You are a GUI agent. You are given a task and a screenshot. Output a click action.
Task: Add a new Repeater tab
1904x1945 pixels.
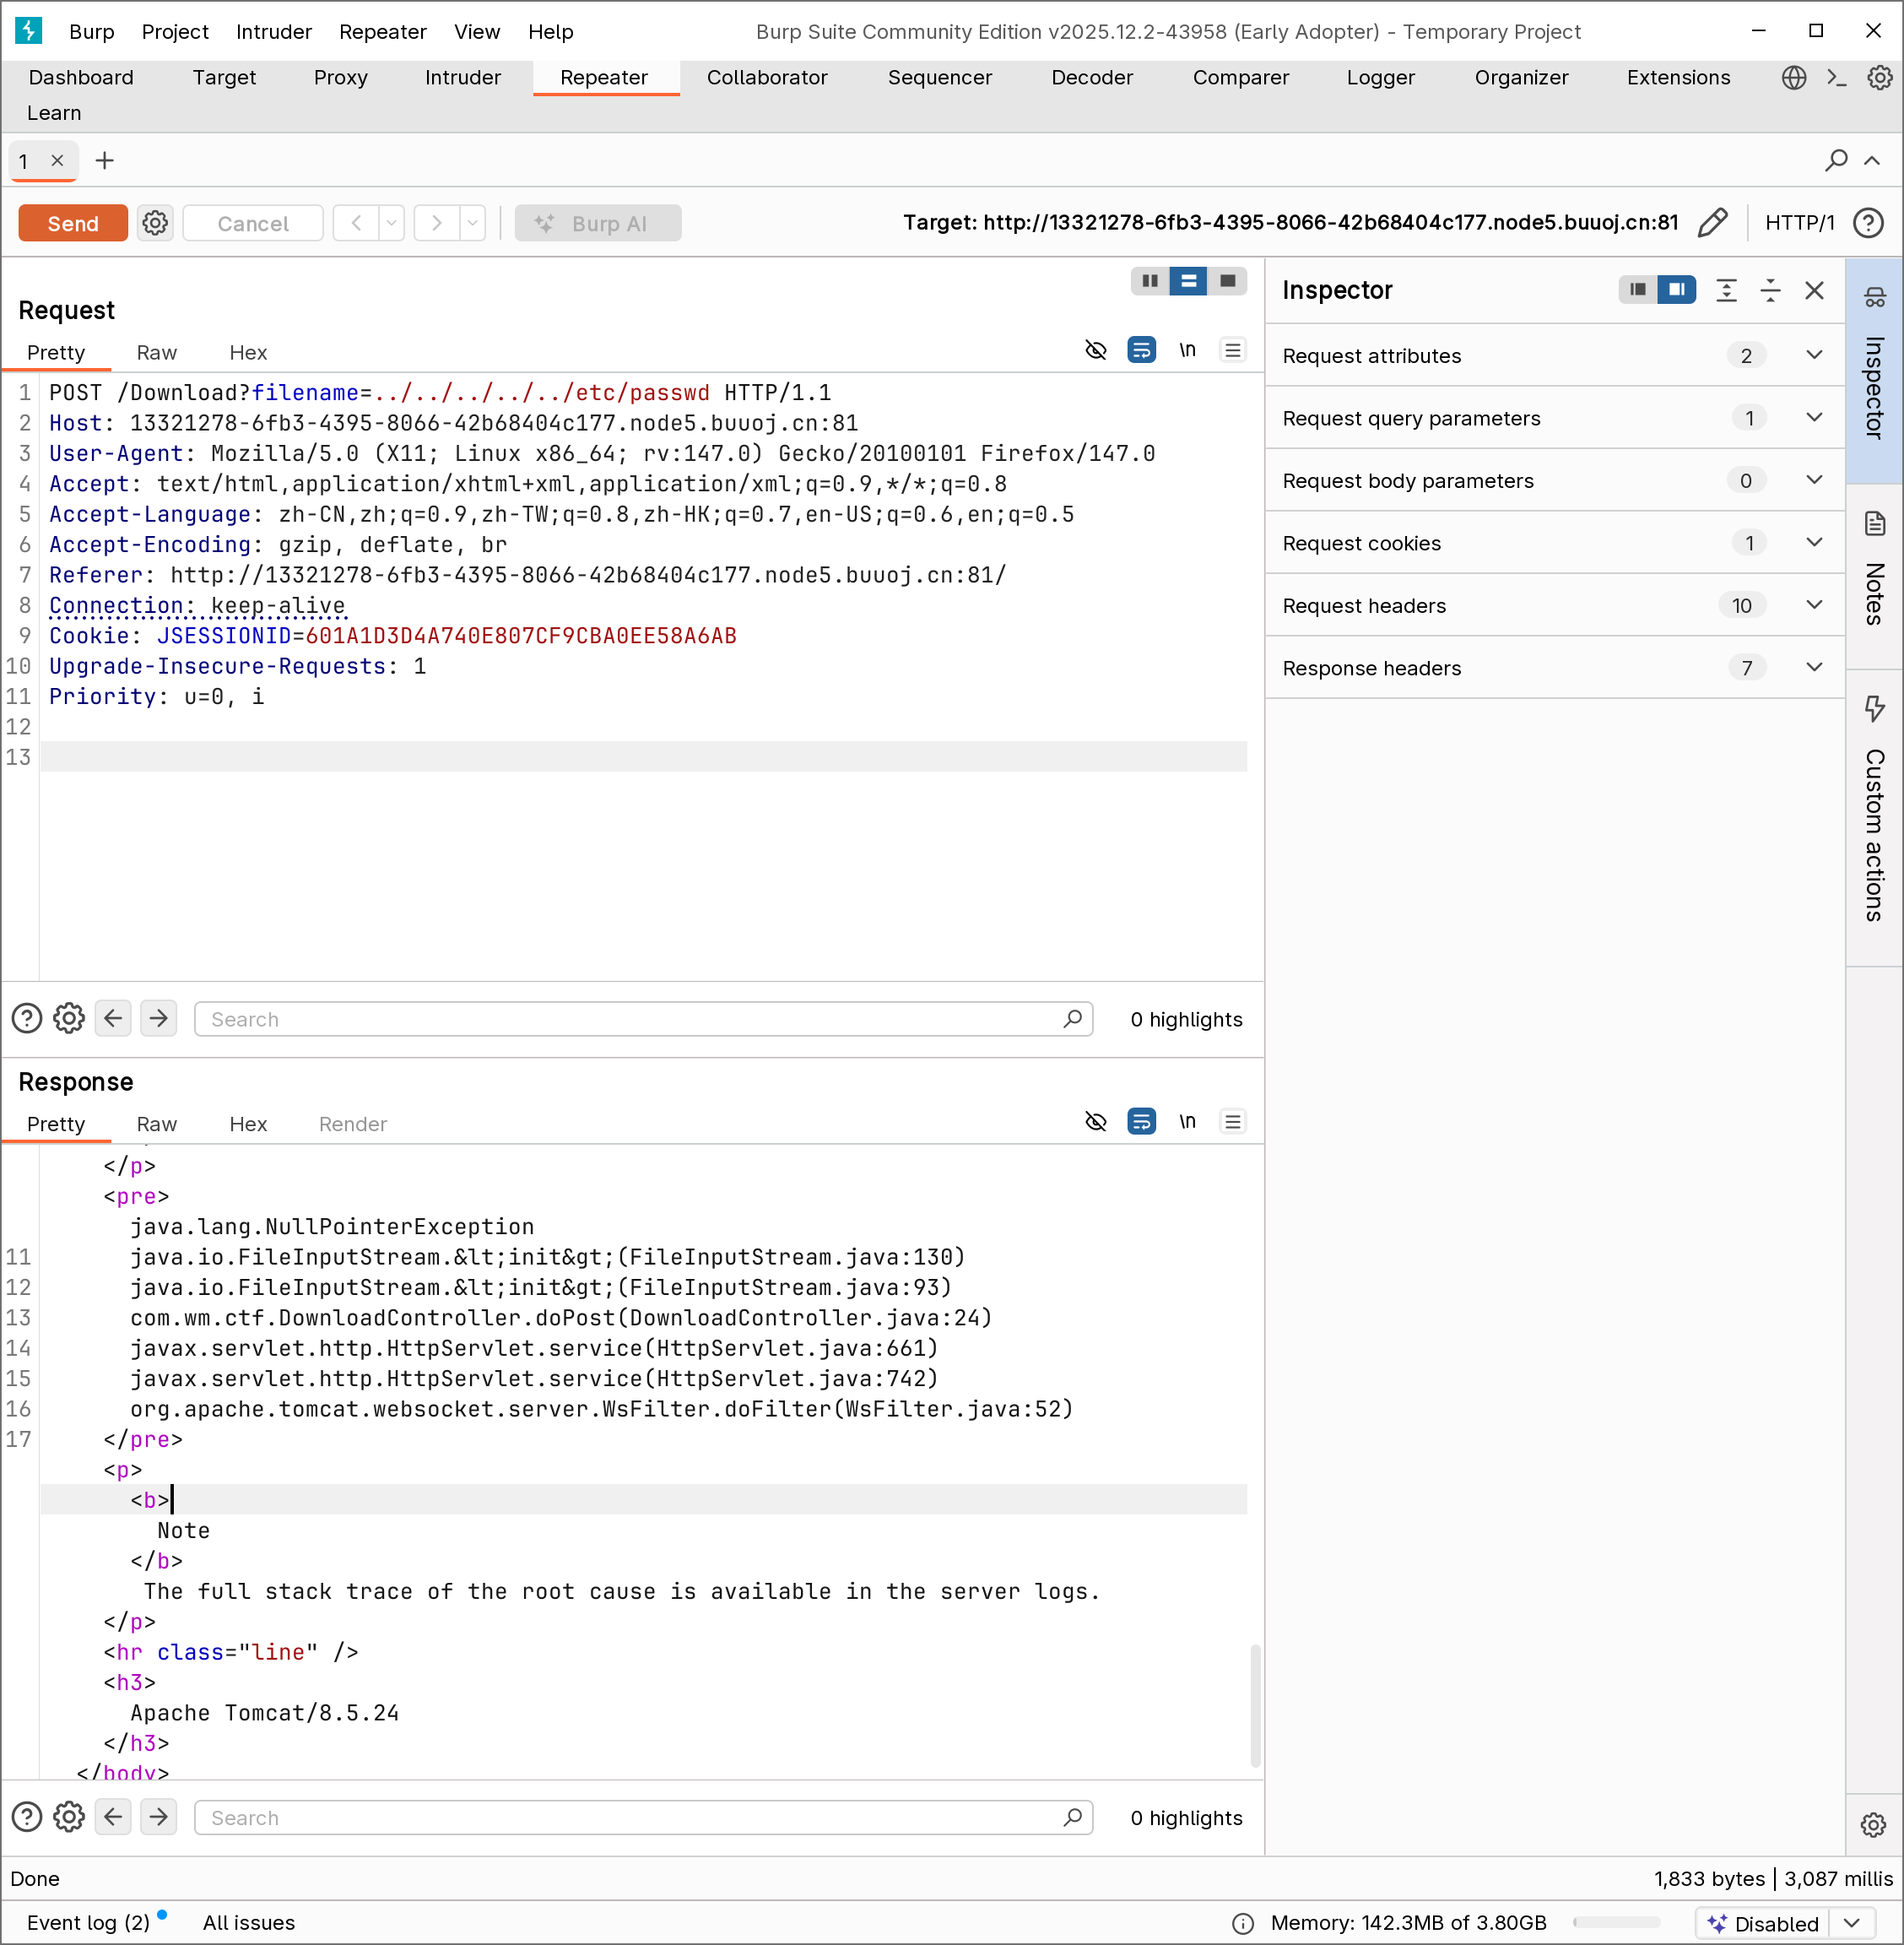(x=104, y=161)
